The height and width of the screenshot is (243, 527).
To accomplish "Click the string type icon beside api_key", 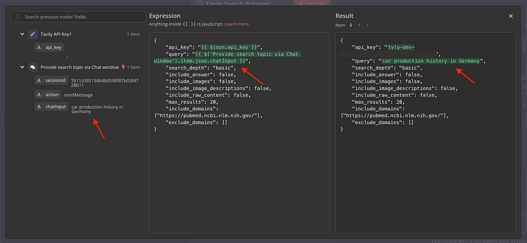I will click(39, 47).
